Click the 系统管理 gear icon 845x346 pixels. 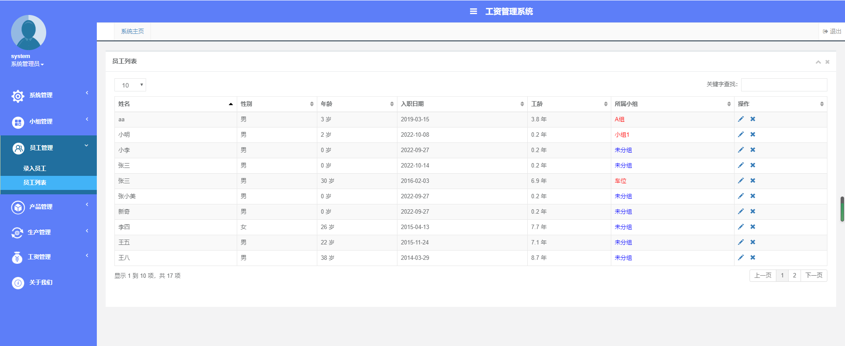click(x=18, y=96)
